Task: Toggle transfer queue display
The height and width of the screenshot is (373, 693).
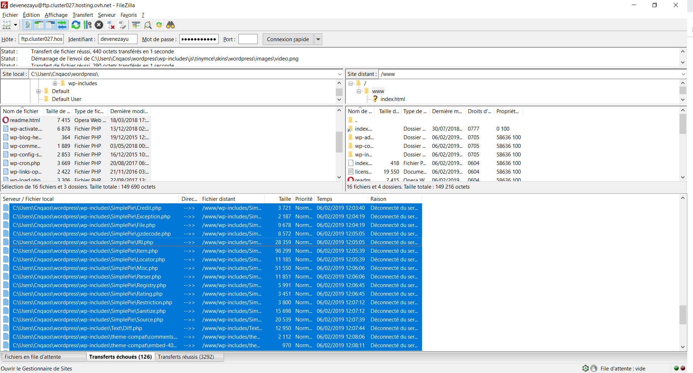Action: click(62, 25)
